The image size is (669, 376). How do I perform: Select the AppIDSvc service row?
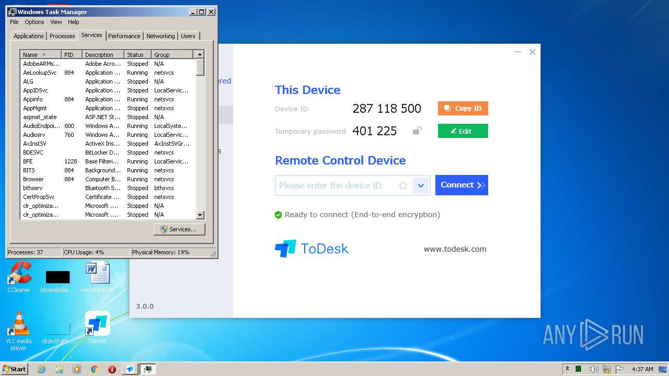pyautogui.click(x=108, y=90)
